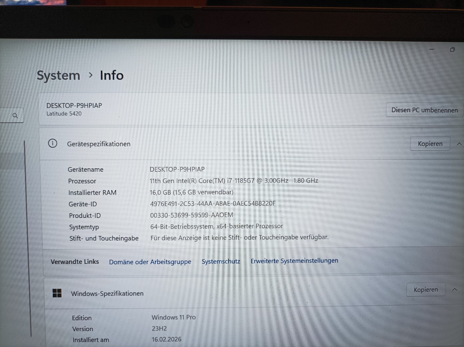Image resolution: width=464 pixels, height=347 pixels.
Task: Select the Geräte-ID value 4976E491-2C53
Action: point(213,203)
